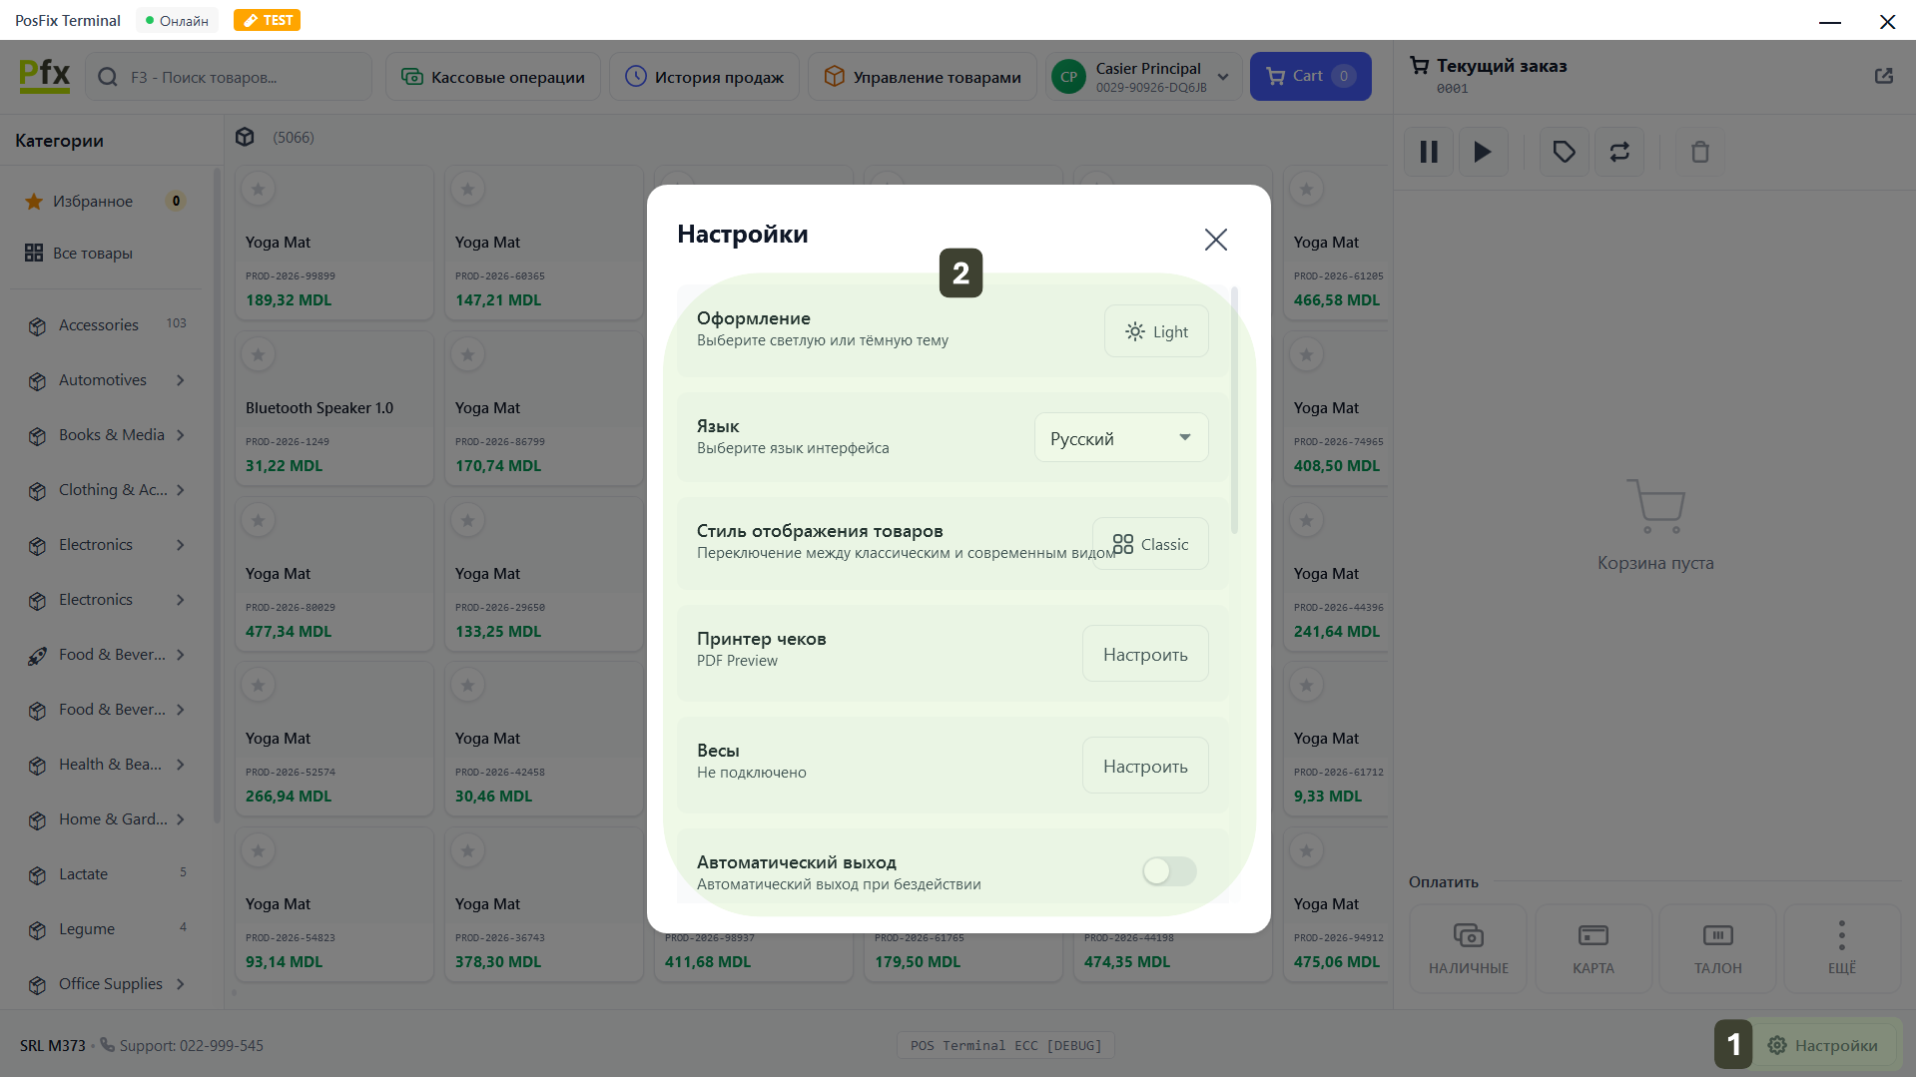The width and height of the screenshot is (1916, 1077).
Task: Click Настроить for Принтер чеков
Action: (1144, 655)
